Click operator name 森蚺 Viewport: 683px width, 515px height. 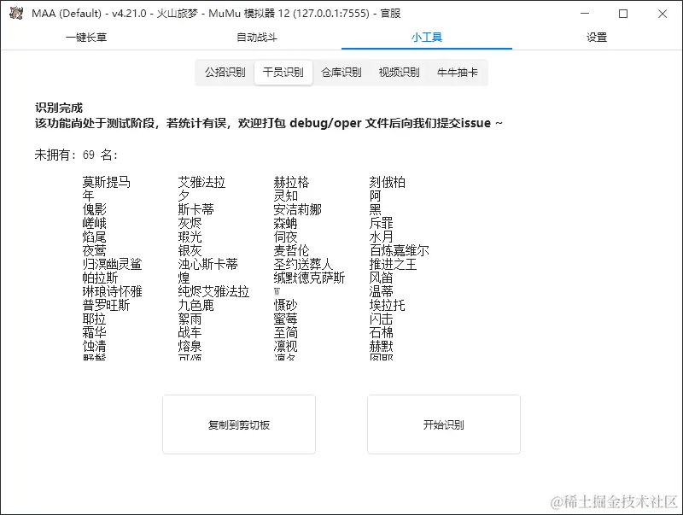pyautogui.click(x=286, y=223)
